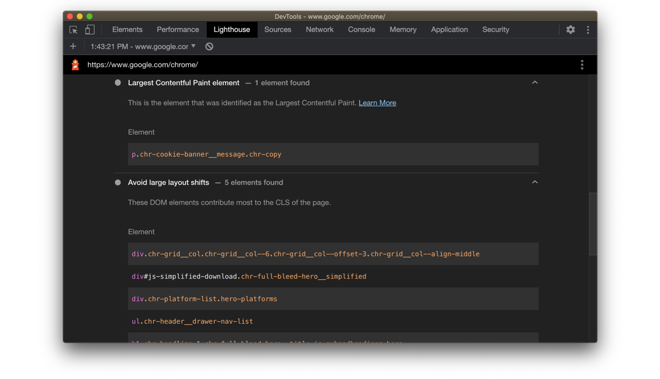Screen dimensions: 660x379
Task: Switch to the Network tab
Action: point(320,30)
